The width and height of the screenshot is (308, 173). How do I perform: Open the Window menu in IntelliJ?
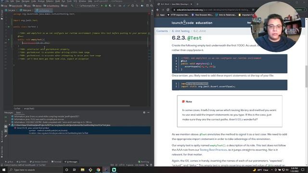(82, 1)
